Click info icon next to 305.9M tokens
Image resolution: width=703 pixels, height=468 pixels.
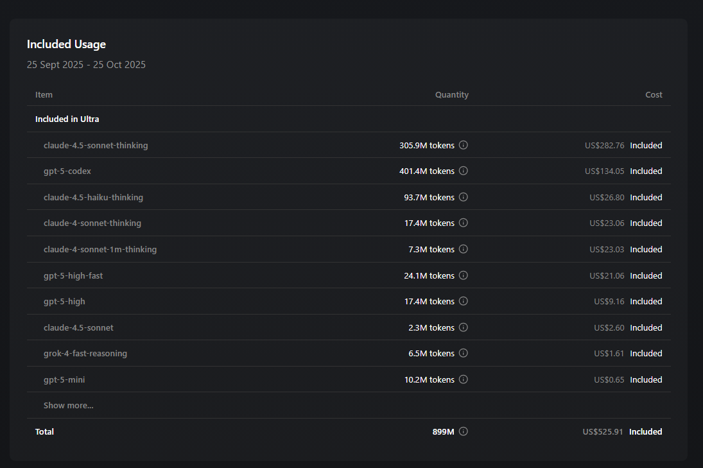[x=464, y=145]
